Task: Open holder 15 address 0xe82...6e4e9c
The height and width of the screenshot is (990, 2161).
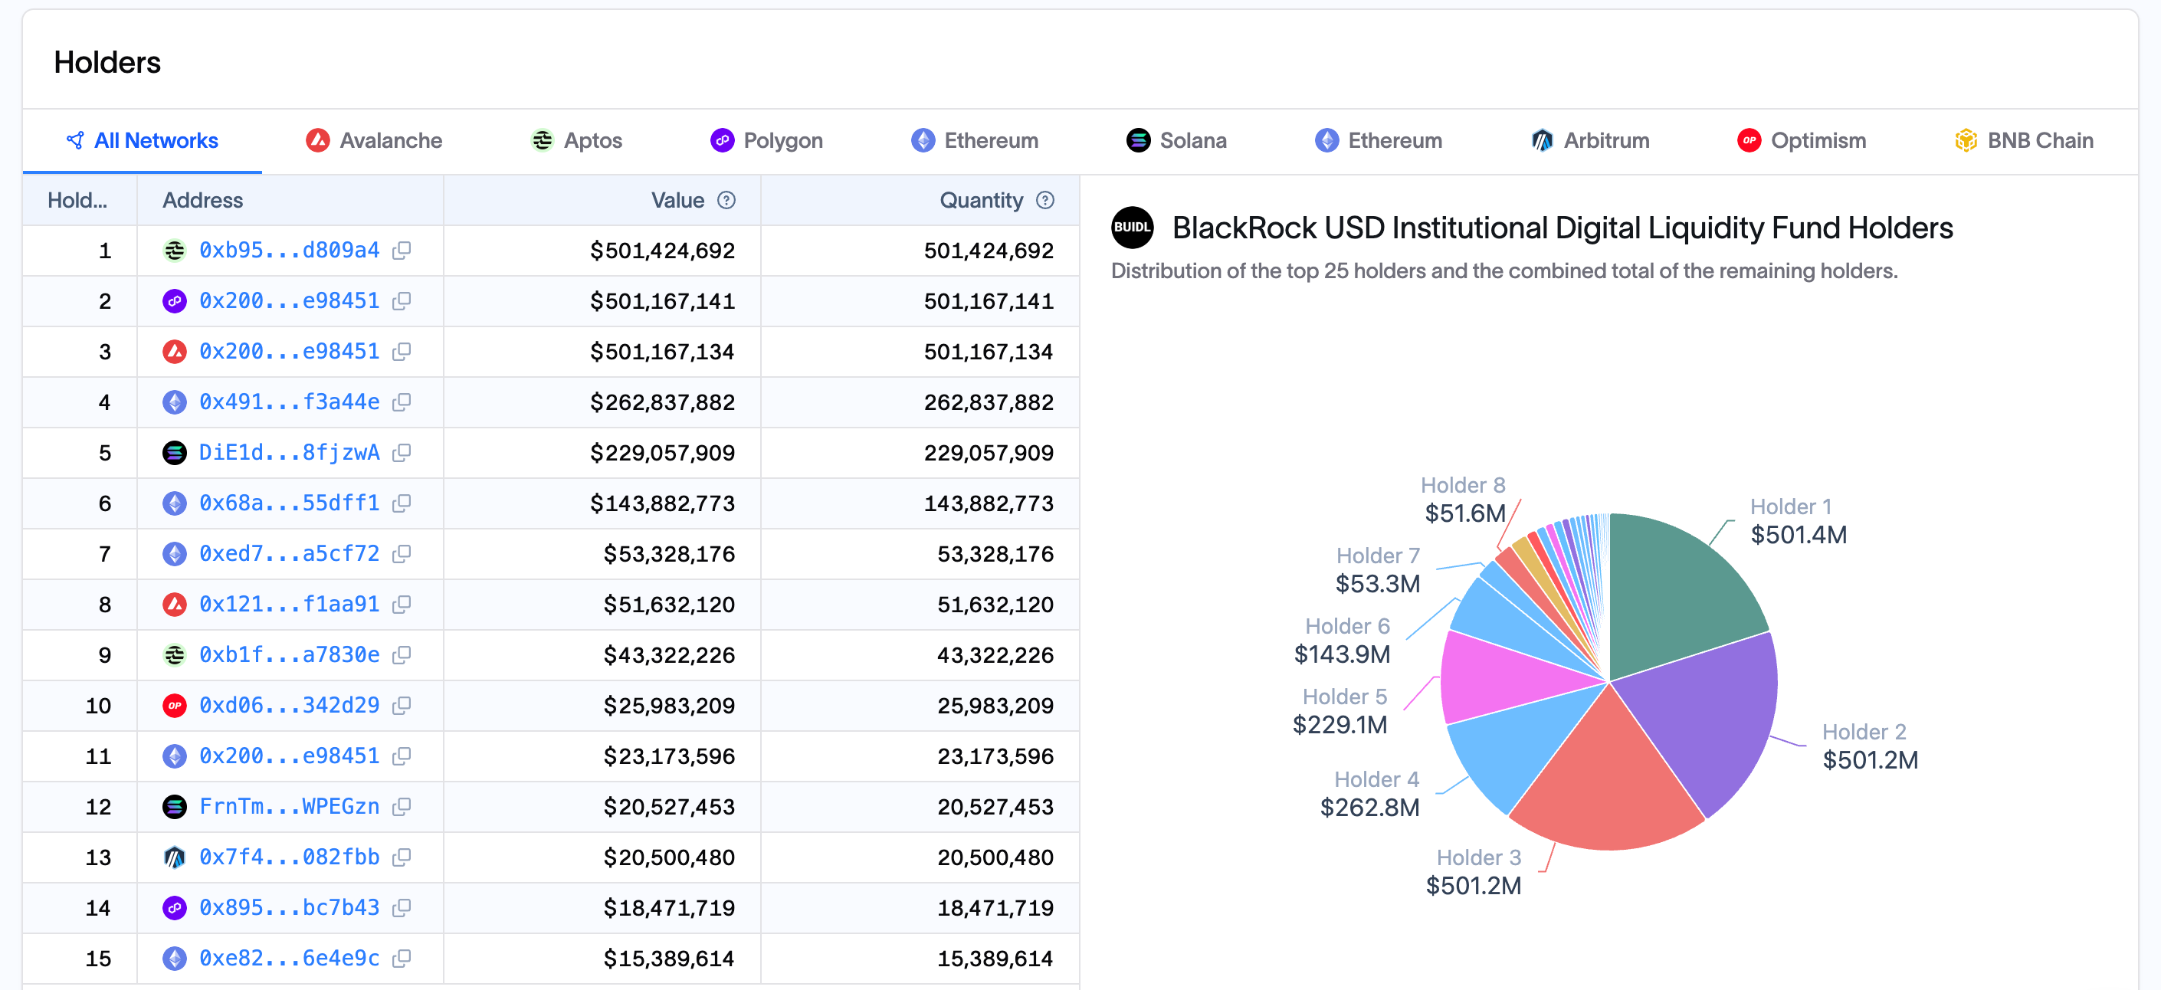Action: [289, 958]
